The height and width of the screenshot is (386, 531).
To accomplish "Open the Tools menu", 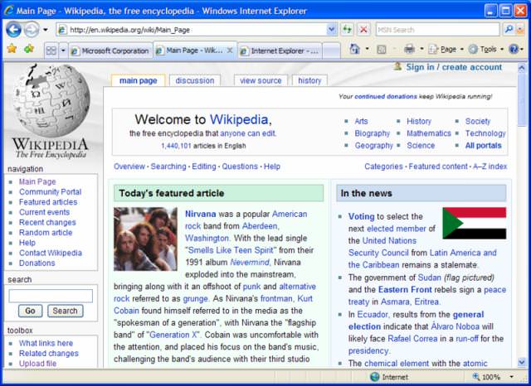I will pos(485,50).
